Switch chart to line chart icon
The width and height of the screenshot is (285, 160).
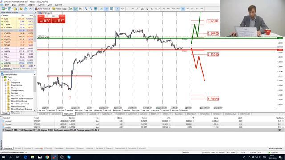click(x=80, y=9)
